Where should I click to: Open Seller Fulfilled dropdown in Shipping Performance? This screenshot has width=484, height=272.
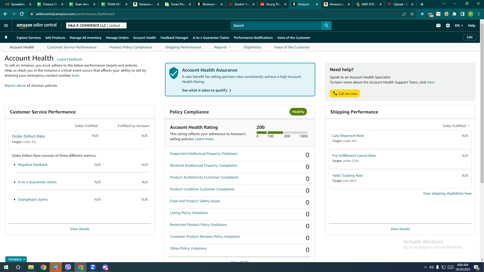point(456,126)
